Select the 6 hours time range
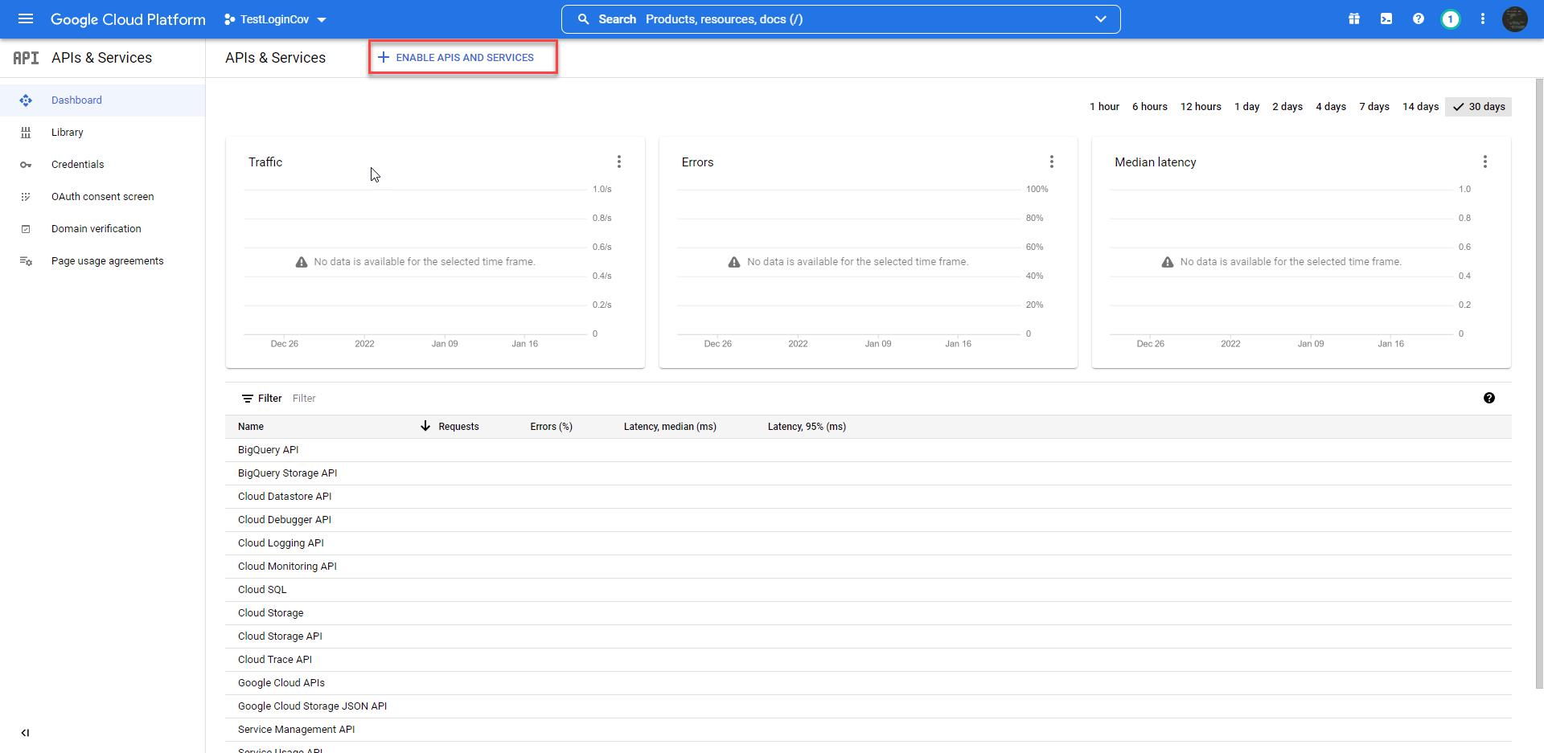1544x753 pixels. click(x=1150, y=107)
